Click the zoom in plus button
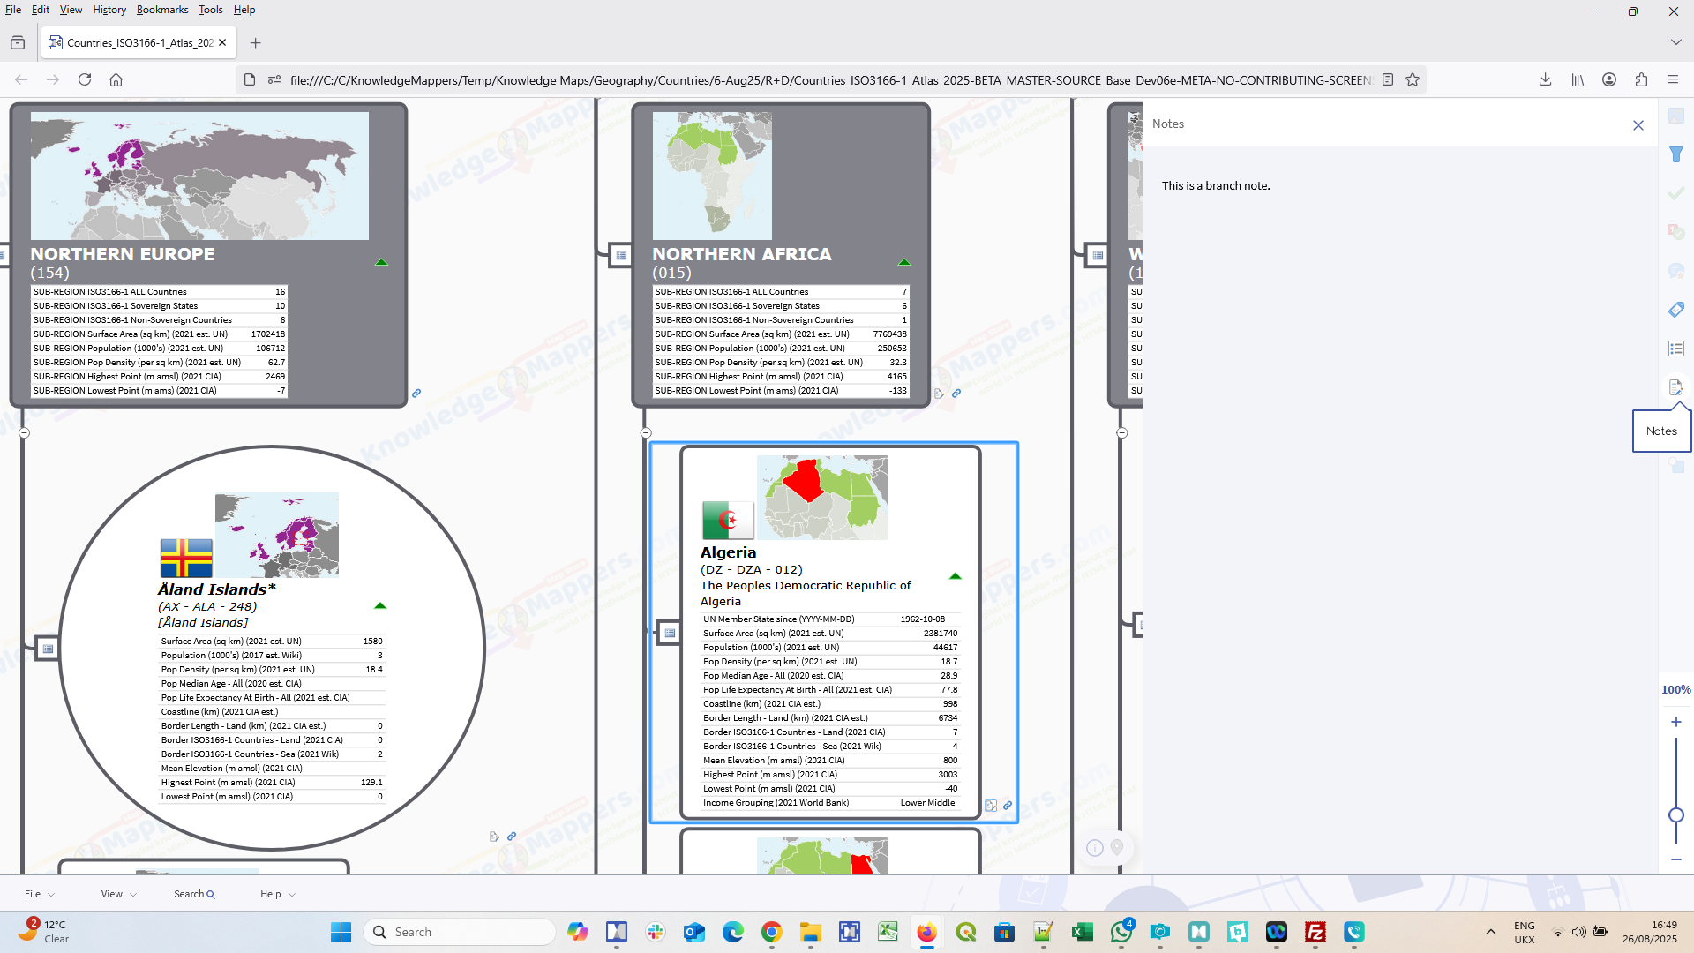Viewport: 1694px width, 953px height. coord(1676,722)
